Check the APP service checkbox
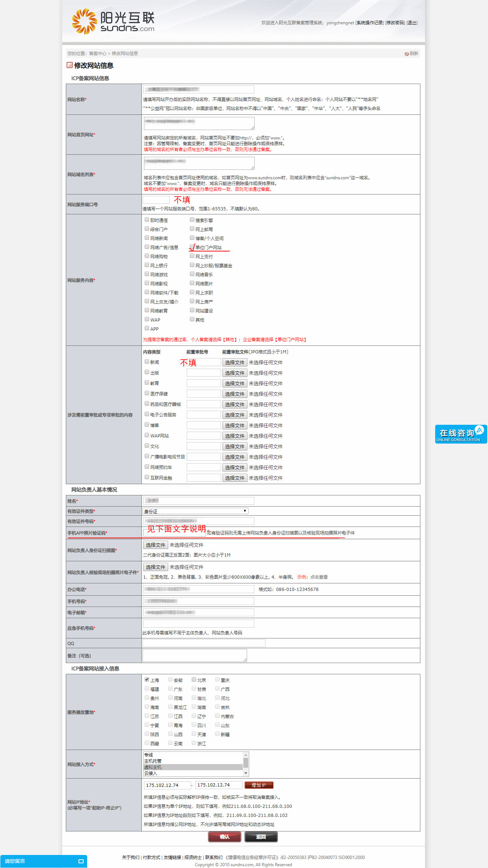Viewport: 488px width, 868px height. (x=147, y=328)
